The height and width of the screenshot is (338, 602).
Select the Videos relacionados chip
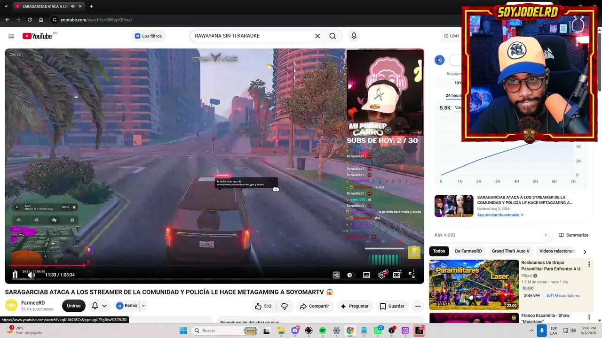tap(557, 251)
